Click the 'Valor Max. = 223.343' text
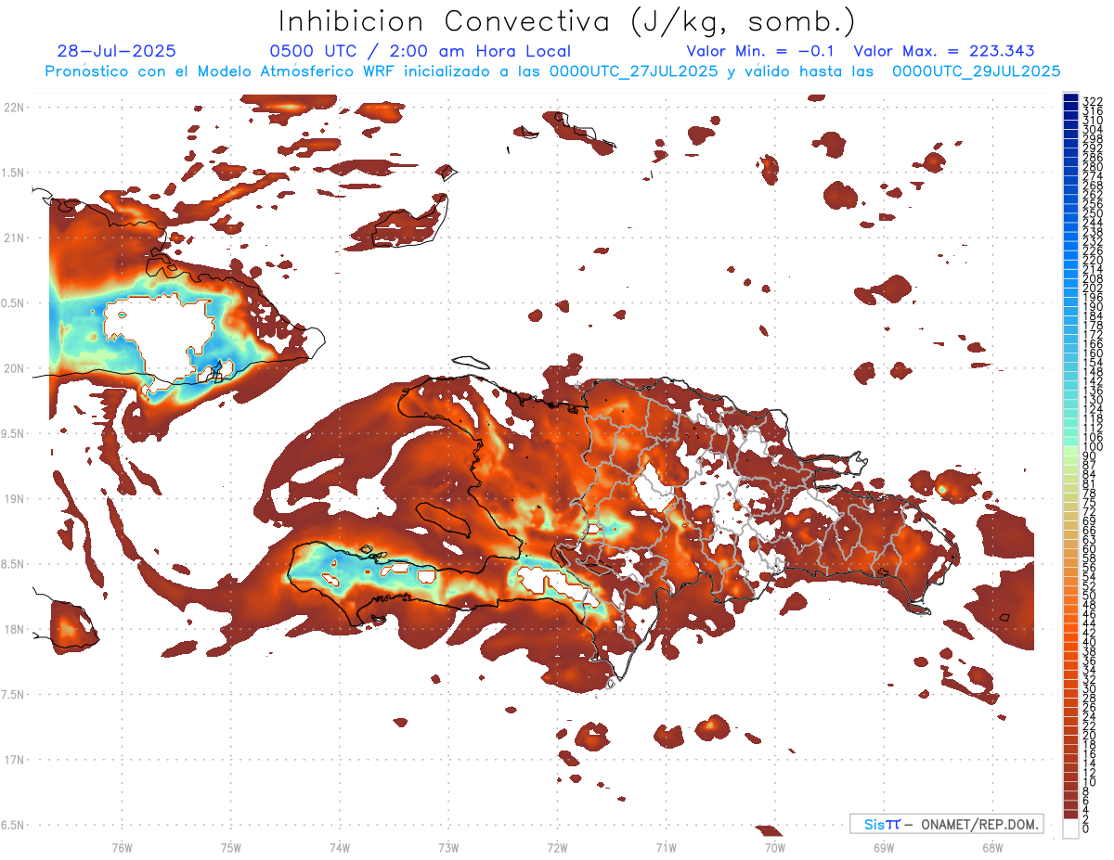Image resolution: width=1114 pixels, height=860 pixels. 944,52
